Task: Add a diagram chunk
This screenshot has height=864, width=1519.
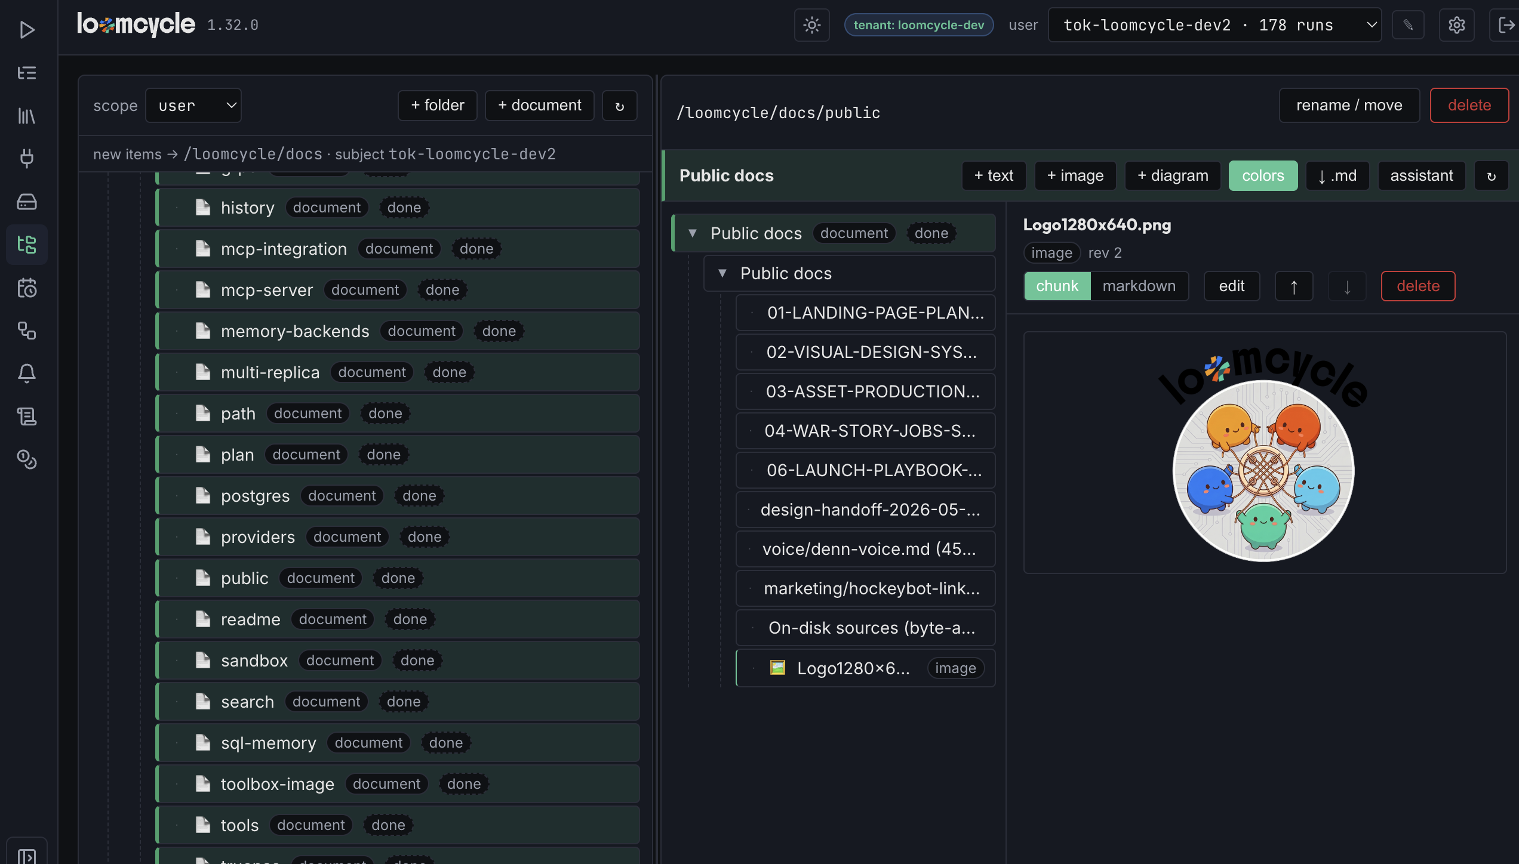Action: click(1173, 175)
